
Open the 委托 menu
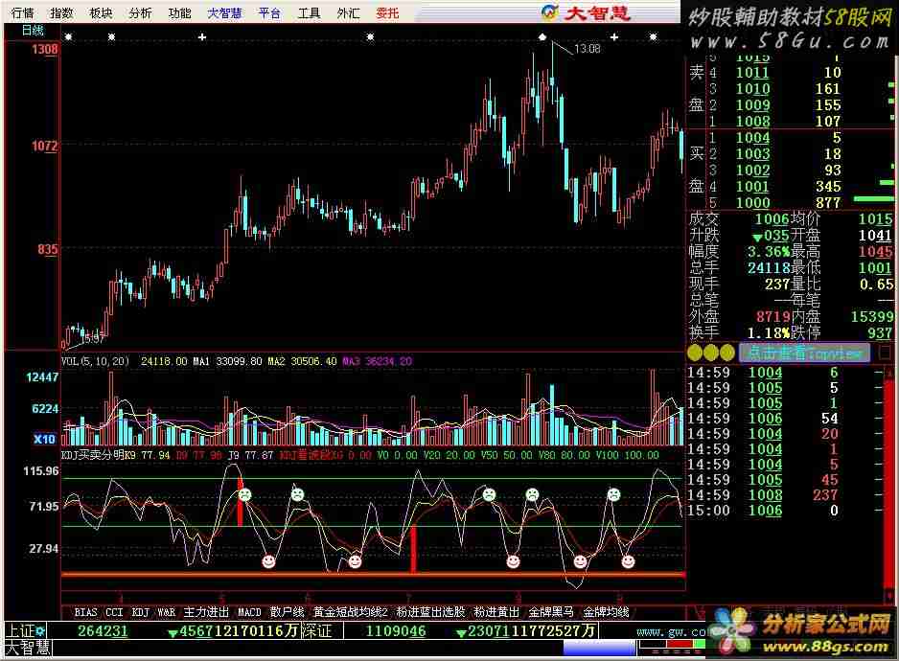[387, 12]
